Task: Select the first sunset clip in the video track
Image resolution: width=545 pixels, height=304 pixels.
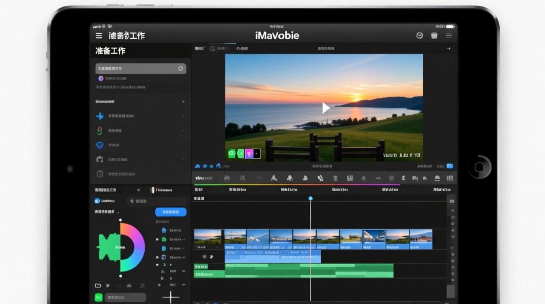Action: [x=208, y=239]
